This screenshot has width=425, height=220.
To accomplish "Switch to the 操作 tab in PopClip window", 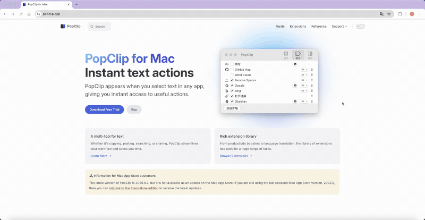I will (298, 55).
